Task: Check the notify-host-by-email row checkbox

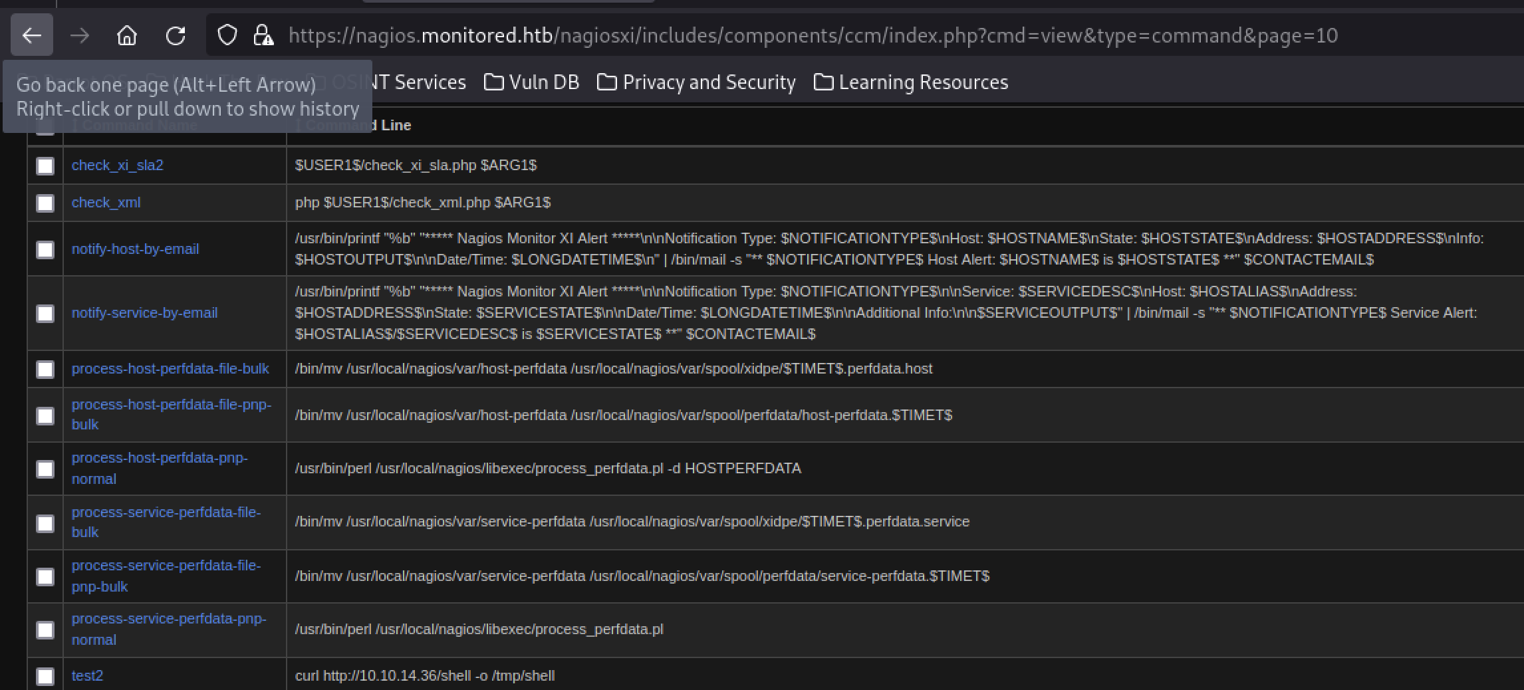Action: (x=45, y=250)
